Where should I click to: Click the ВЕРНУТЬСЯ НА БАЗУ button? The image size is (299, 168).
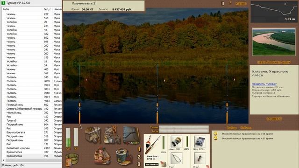point(274,62)
